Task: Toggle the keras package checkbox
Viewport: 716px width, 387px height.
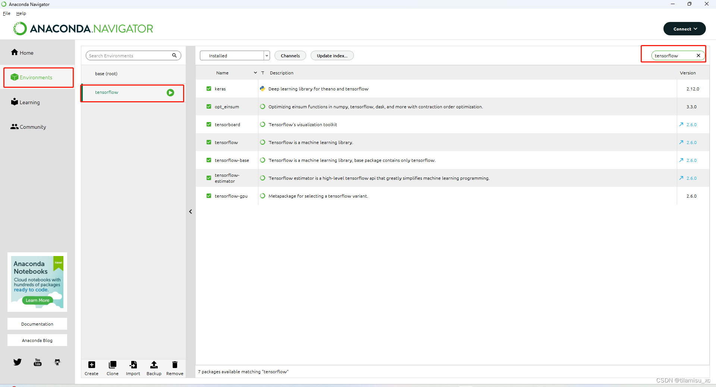Action: [x=209, y=89]
